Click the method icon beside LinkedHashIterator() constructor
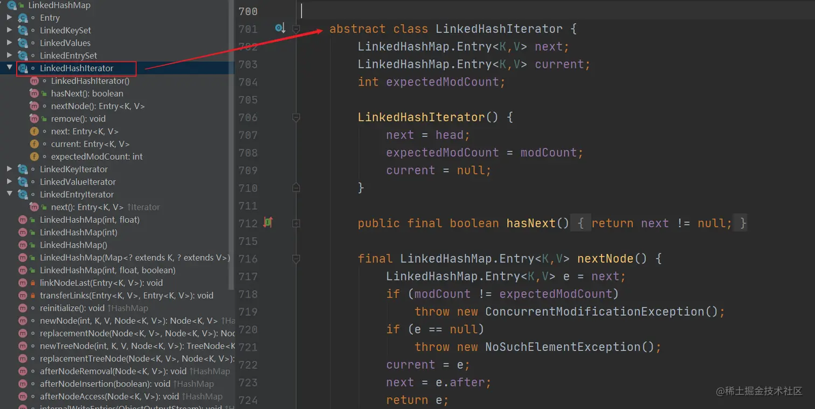This screenshot has width=815, height=409. pos(34,81)
